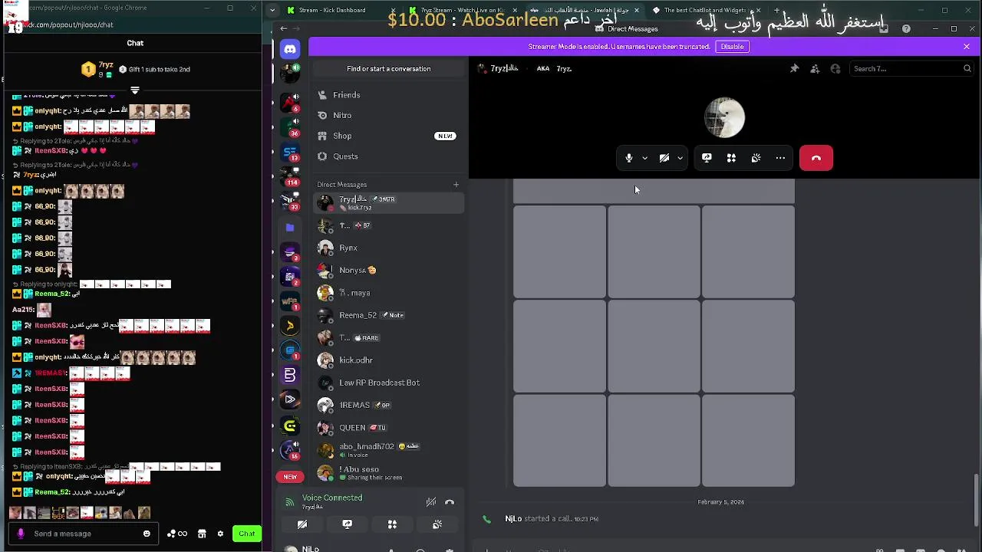Open the Quests page
Image resolution: width=982 pixels, height=552 pixels.
[x=388, y=156]
